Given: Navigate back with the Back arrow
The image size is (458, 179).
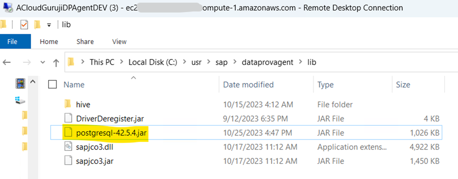Looking at the screenshot, I should point(7,62).
